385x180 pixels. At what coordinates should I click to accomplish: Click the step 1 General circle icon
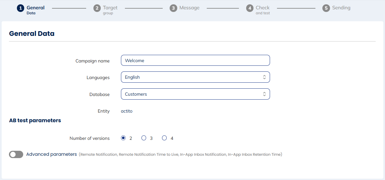[21, 8]
